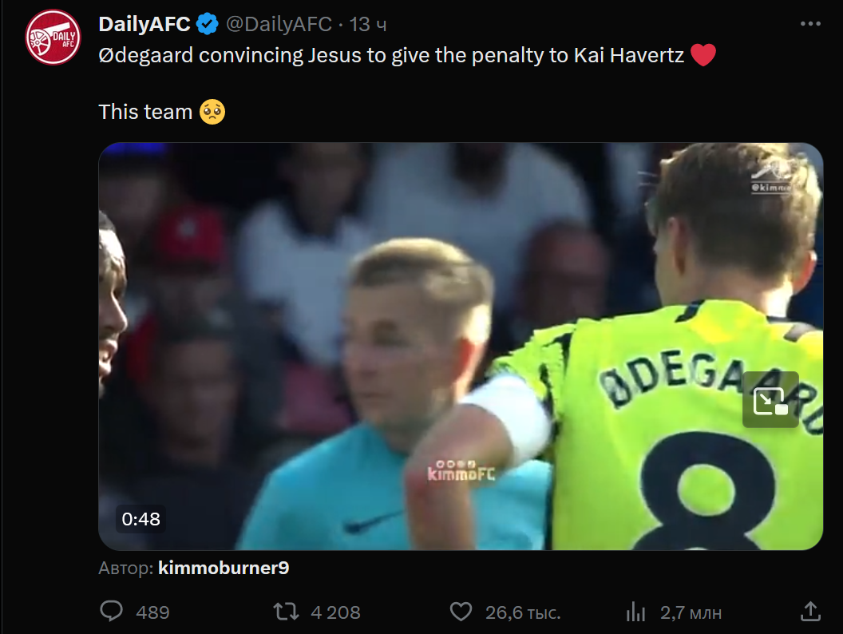Image resolution: width=843 pixels, height=634 pixels.
Task: Play the Ødegaard video thumbnail
Action: [x=461, y=346]
